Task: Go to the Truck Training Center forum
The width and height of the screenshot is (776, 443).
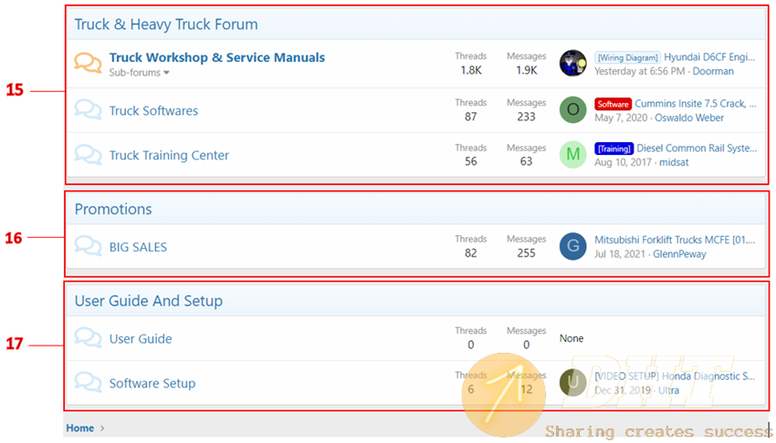Action: point(169,156)
